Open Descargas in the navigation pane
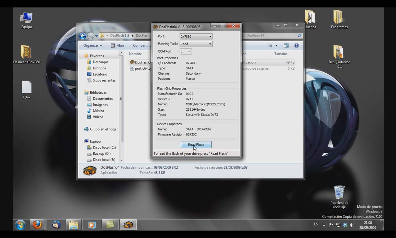This screenshot has height=238, width=396. pos(101,62)
